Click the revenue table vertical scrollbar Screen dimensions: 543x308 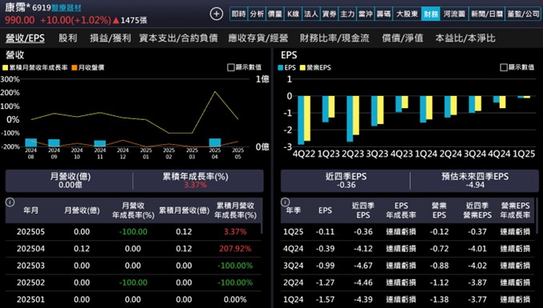tap(261, 216)
